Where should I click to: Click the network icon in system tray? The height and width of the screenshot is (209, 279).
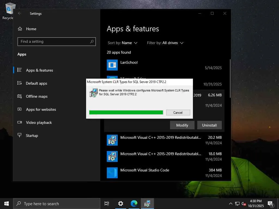[x=237, y=204]
